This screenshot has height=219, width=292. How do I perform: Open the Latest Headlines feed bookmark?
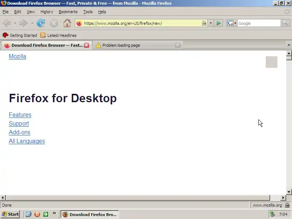58,35
